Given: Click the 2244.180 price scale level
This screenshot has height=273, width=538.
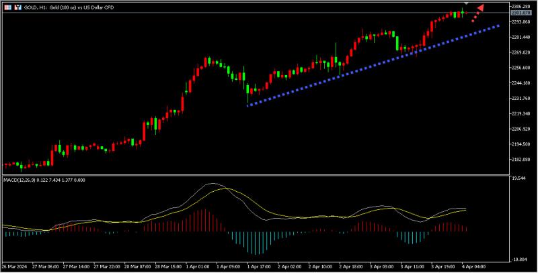Looking at the screenshot, I should pos(521,83).
